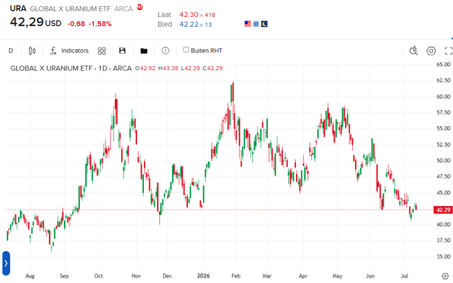Click the chart legend title GLOBAL X URANIUM ETF · 1D · ARCA
The image size is (453, 283).
click(x=71, y=68)
